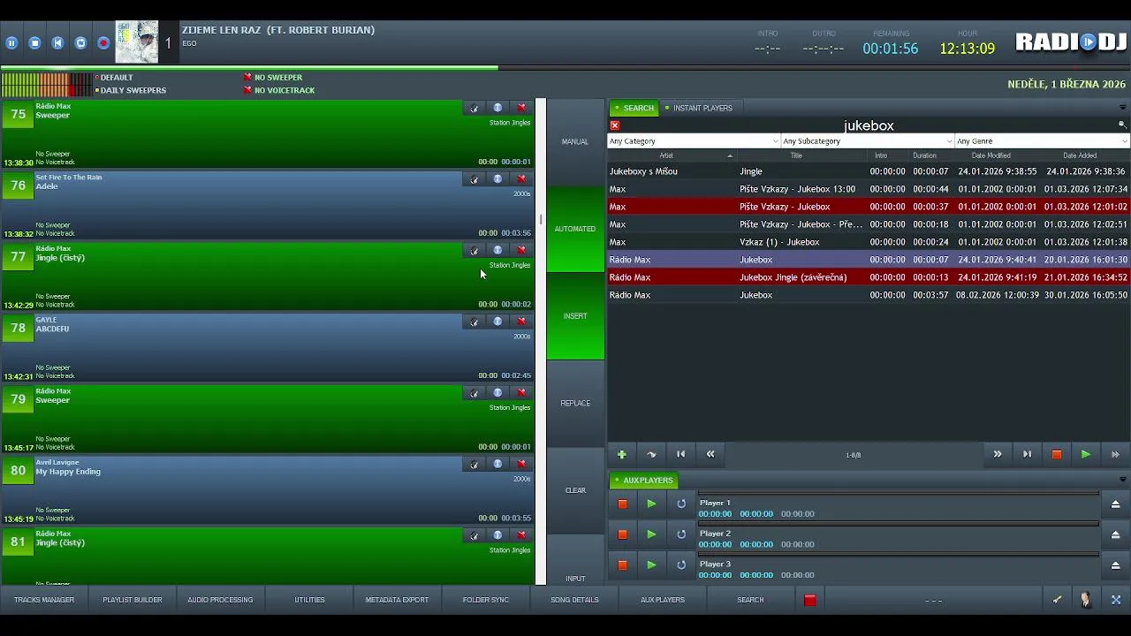Image resolution: width=1131 pixels, height=636 pixels.
Task: Remove playlist item 75 Sweeper
Action: click(x=521, y=108)
